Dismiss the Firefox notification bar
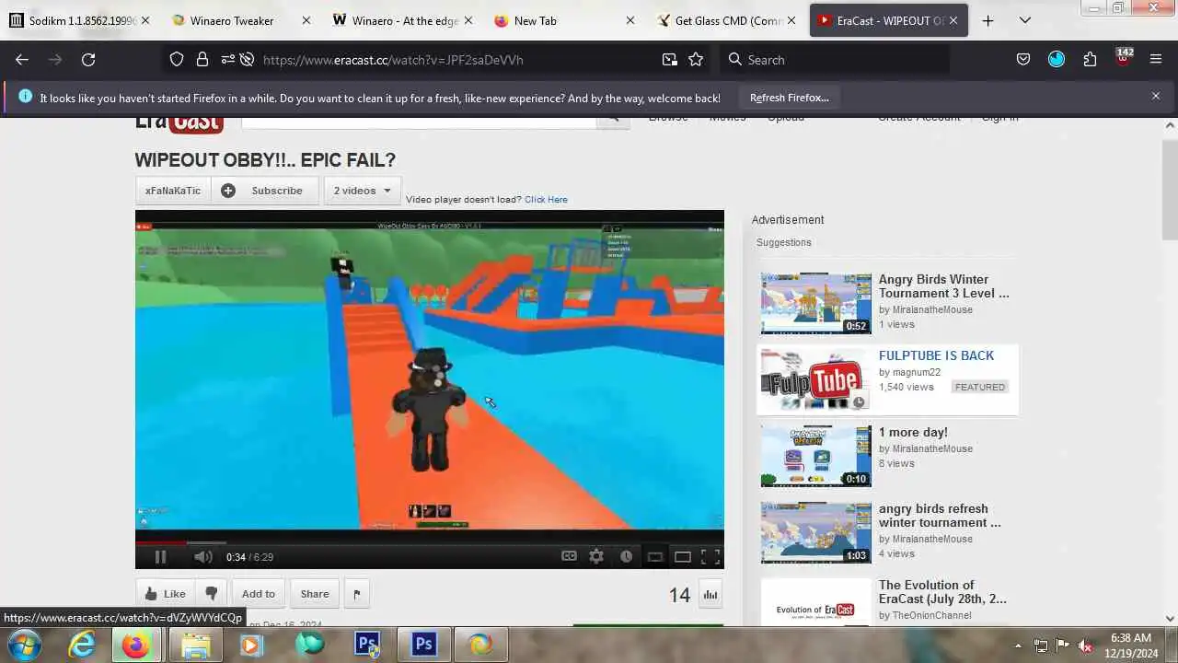The image size is (1178, 663). pyautogui.click(x=1156, y=96)
